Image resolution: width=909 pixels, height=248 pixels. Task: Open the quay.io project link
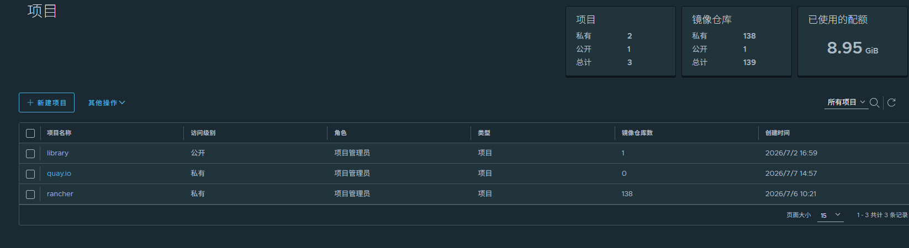59,174
